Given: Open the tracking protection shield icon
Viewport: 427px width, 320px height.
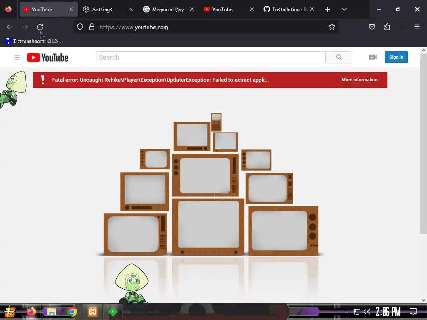Looking at the screenshot, I should coord(80,27).
